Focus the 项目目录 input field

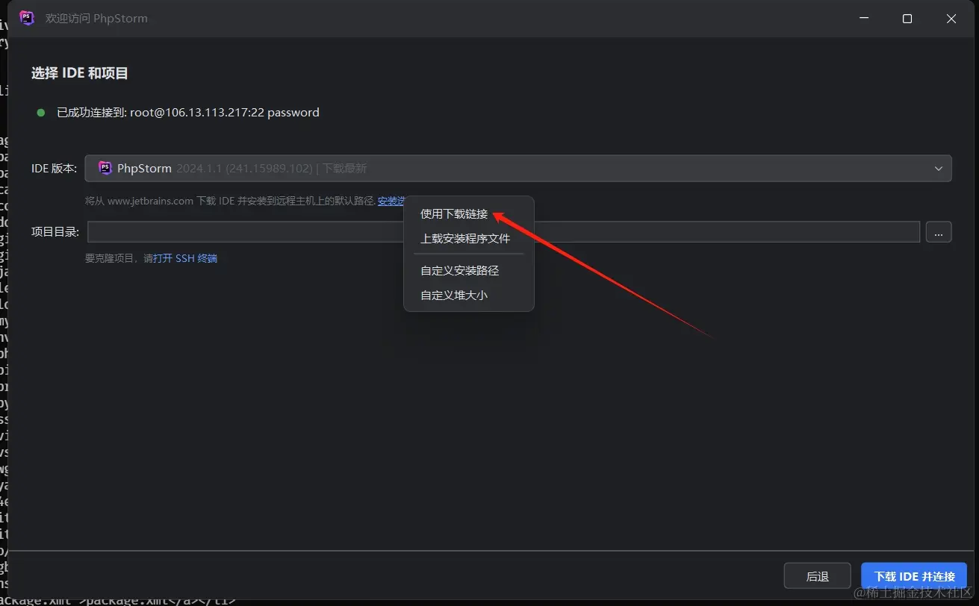503,231
